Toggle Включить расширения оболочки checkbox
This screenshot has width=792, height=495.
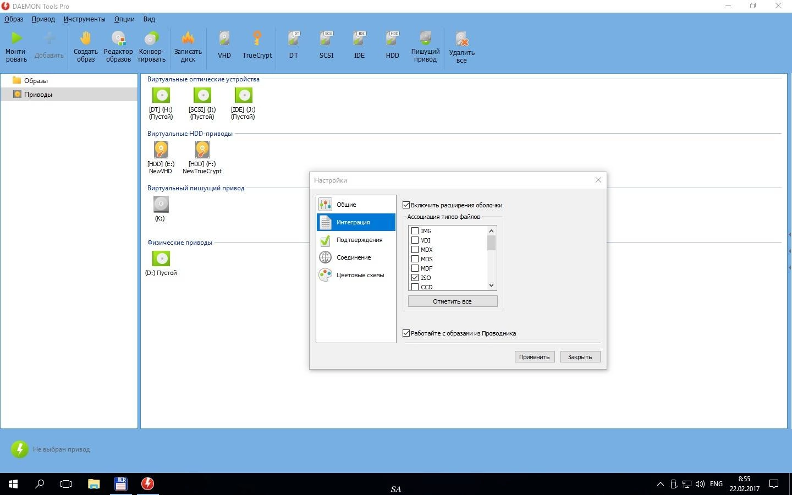pos(406,205)
